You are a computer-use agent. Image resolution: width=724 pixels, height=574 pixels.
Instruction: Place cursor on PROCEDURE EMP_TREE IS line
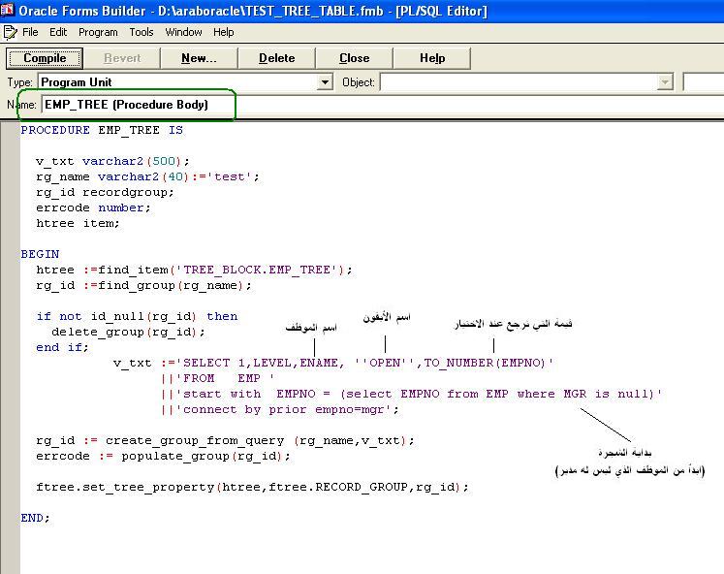(102, 130)
